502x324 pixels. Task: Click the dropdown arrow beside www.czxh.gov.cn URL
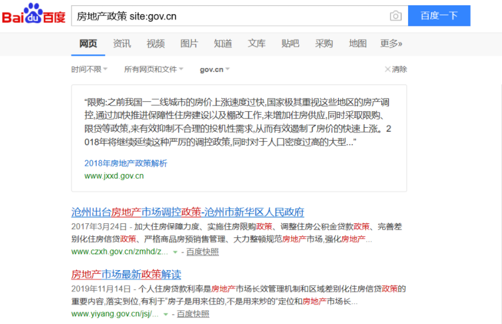pyautogui.click(x=175, y=252)
